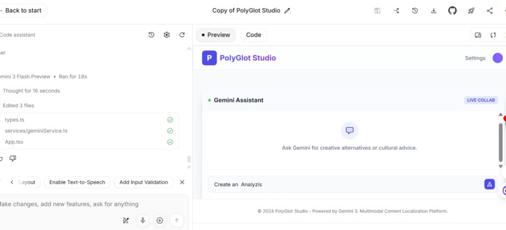Click the PolyGlot Studio P logo
The height and width of the screenshot is (230, 506).
point(209,58)
